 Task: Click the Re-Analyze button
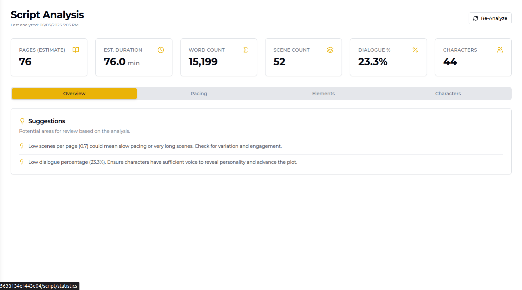coord(490,18)
